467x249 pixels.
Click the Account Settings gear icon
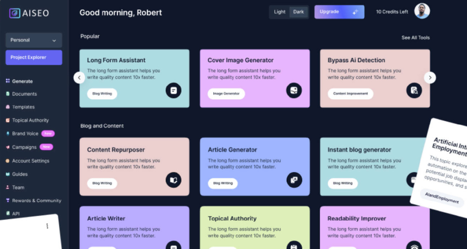point(8,161)
